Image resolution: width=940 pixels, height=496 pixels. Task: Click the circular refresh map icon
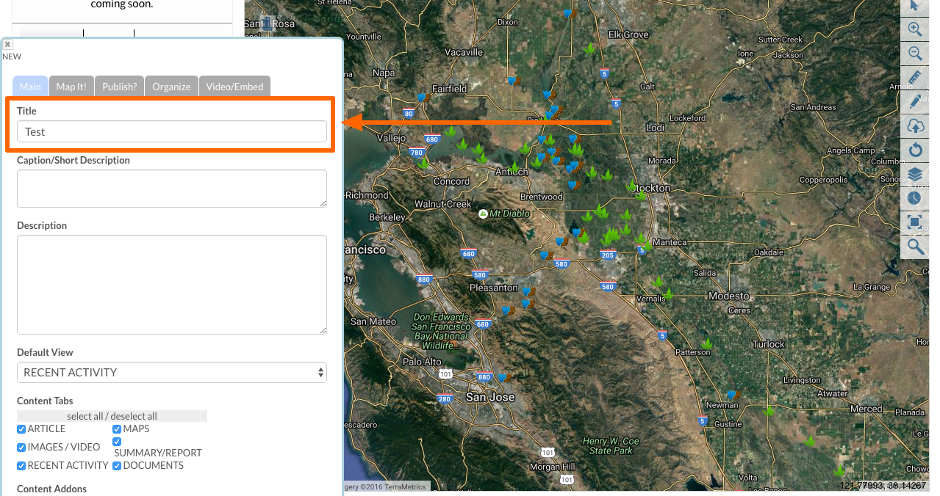tap(915, 150)
